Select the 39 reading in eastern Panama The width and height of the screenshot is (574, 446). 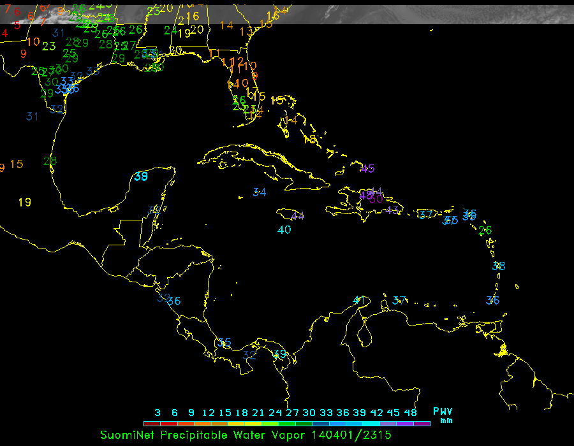[x=279, y=354]
